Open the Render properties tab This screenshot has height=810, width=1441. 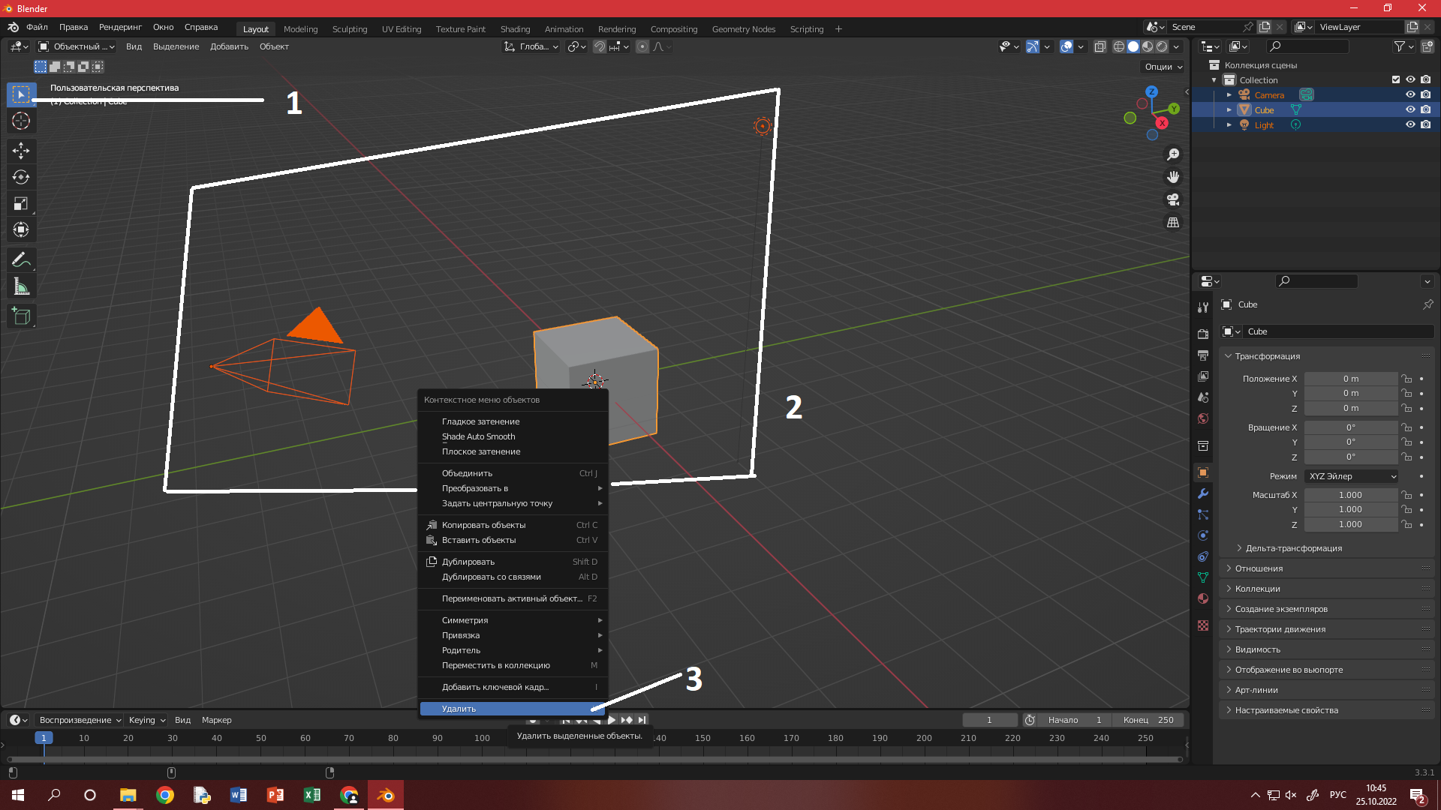click(1203, 334)
